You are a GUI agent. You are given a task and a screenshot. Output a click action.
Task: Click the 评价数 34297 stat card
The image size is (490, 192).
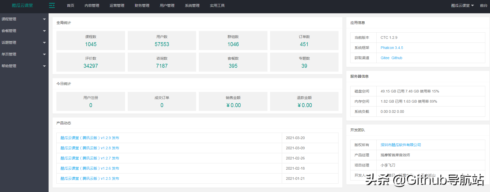coord(91,62)
